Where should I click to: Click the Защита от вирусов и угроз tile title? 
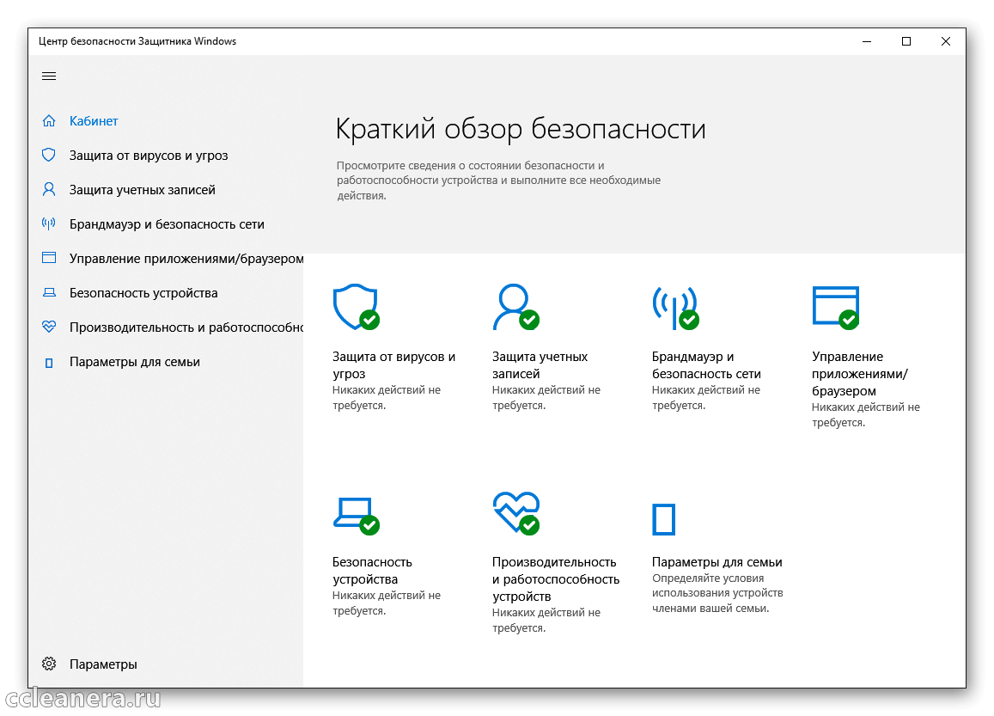(393, 365)
